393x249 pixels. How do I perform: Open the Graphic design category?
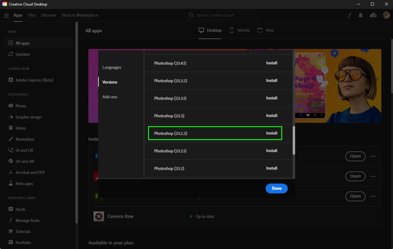(25, 117)
